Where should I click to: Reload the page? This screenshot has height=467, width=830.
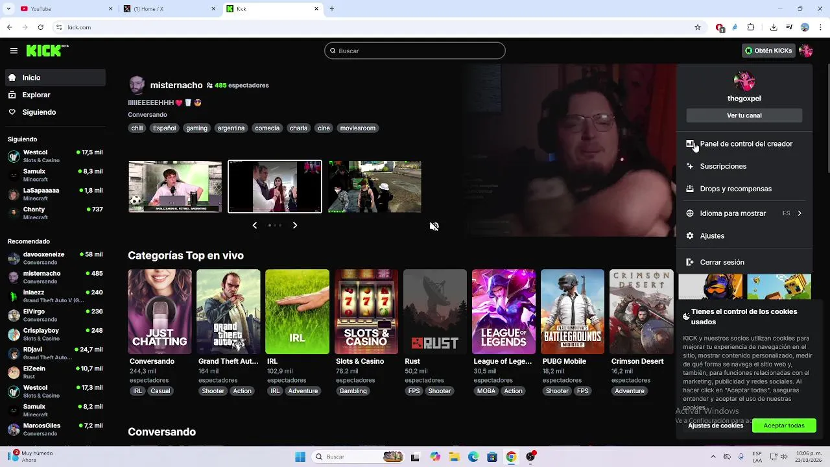[x=41, y=27]
